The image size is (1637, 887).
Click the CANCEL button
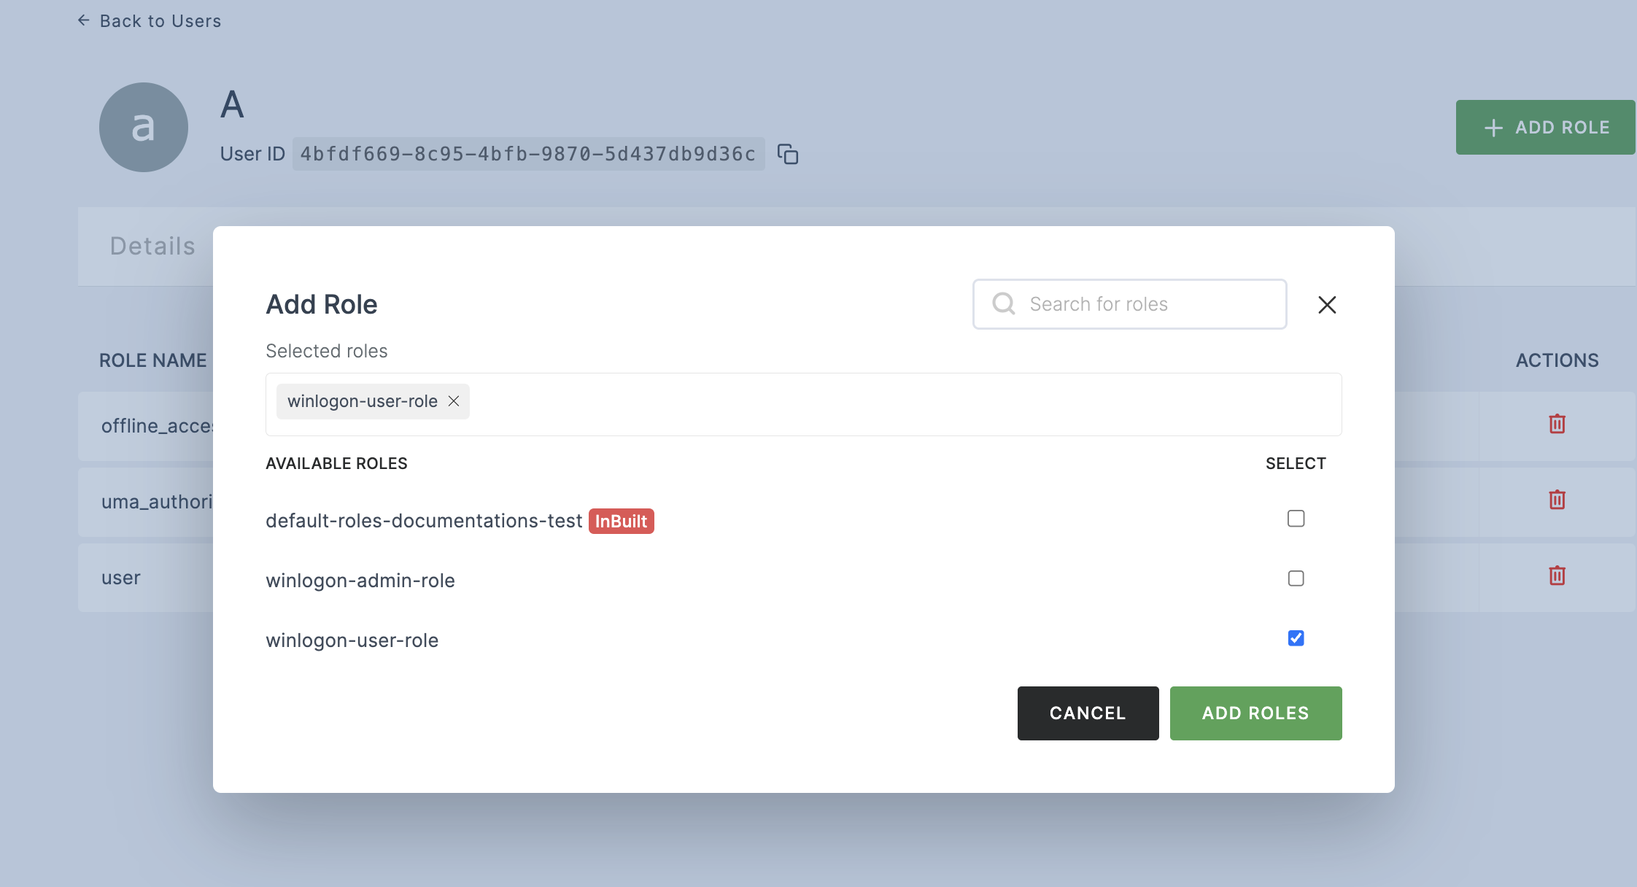tap(1088, 713)
